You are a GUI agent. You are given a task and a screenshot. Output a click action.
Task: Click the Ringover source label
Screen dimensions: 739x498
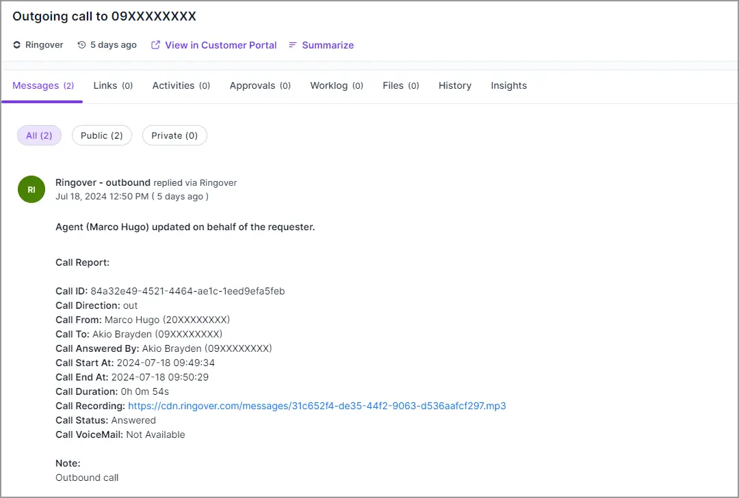tap(44, 44)
